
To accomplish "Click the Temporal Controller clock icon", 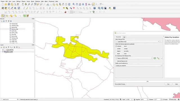I will point(66,4).
